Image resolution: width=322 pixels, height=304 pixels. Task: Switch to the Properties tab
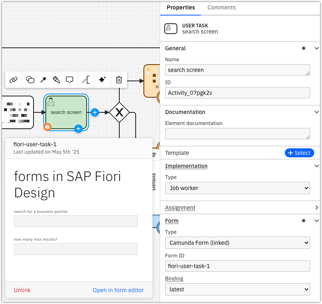(x=181, y=8)
